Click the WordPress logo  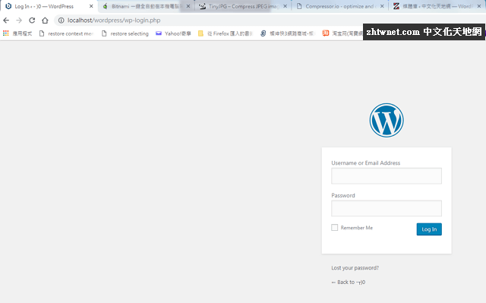click(x=387, y=120)
